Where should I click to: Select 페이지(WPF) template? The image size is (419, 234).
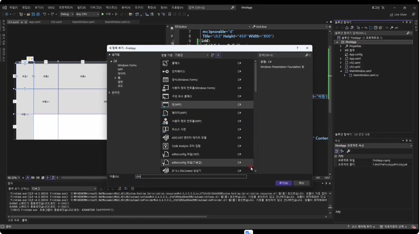207,113
